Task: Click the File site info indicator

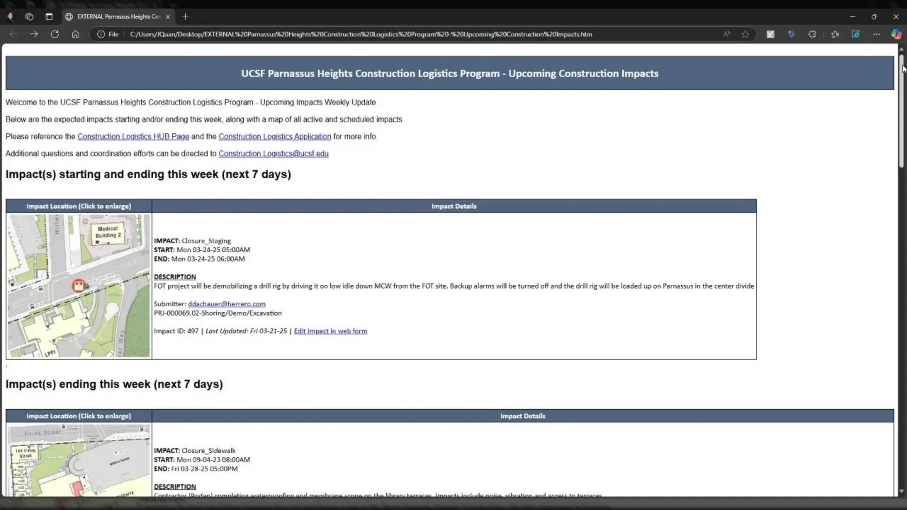Action: click(108, 34)
